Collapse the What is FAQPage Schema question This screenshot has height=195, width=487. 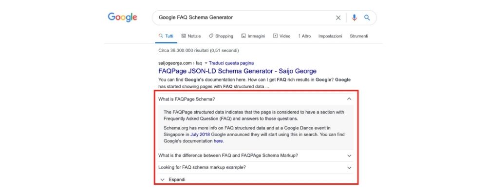coord(349,99)
